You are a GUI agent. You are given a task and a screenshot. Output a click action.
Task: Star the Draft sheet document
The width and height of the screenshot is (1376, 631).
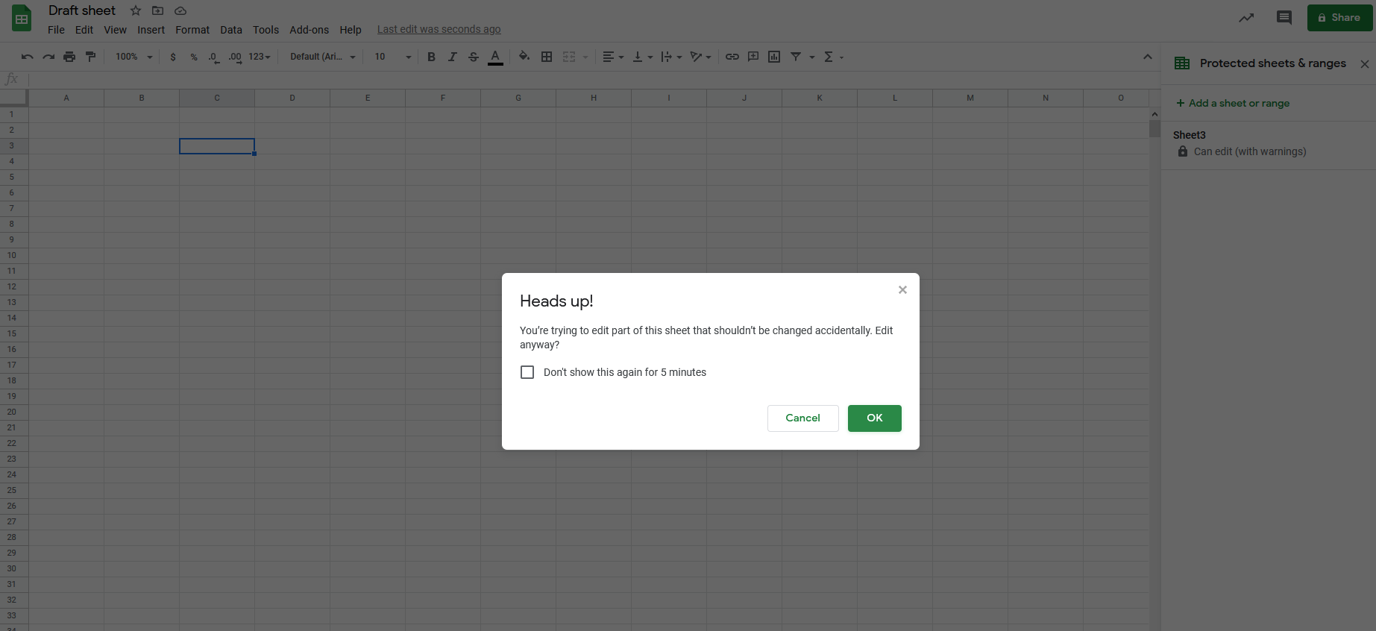click(x=136, y=10)
